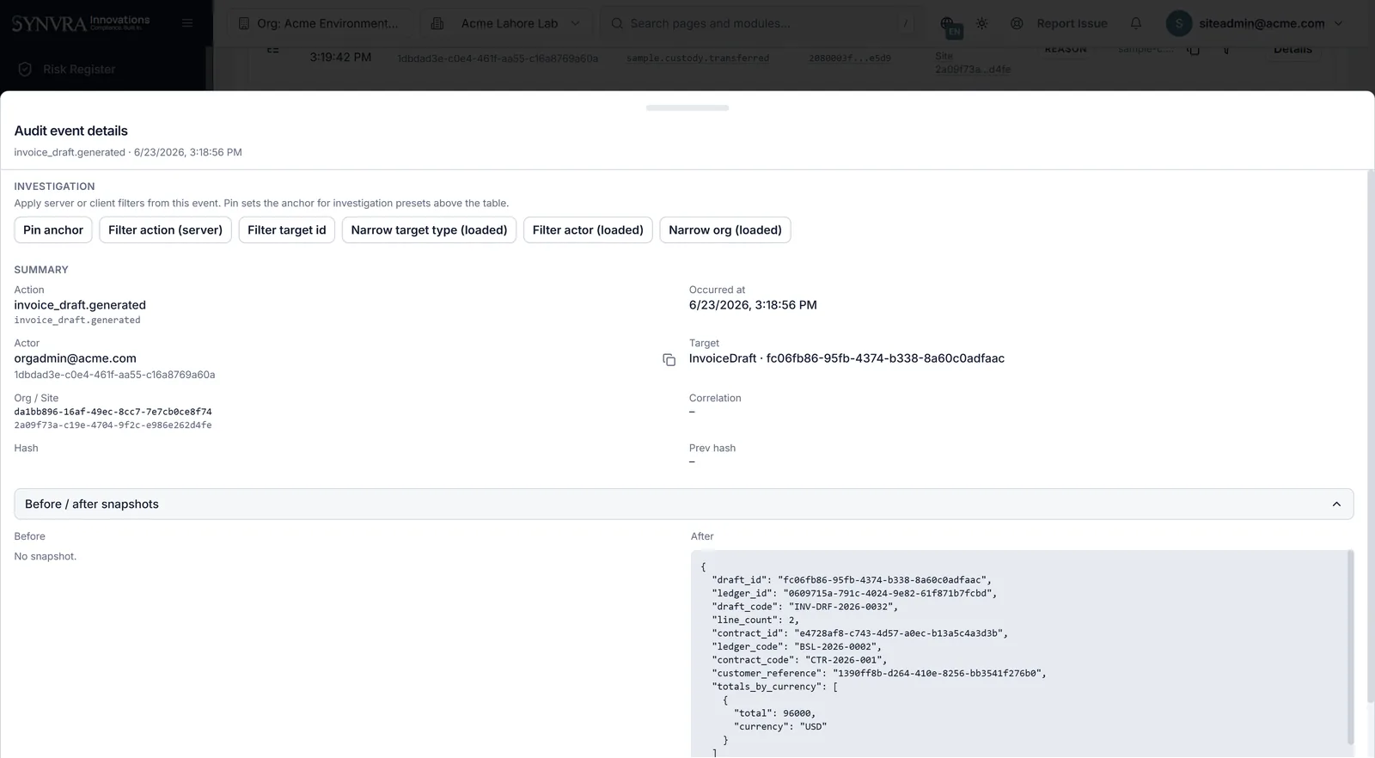
Task: Apply Filter action (server)
Action: (165, 230)
